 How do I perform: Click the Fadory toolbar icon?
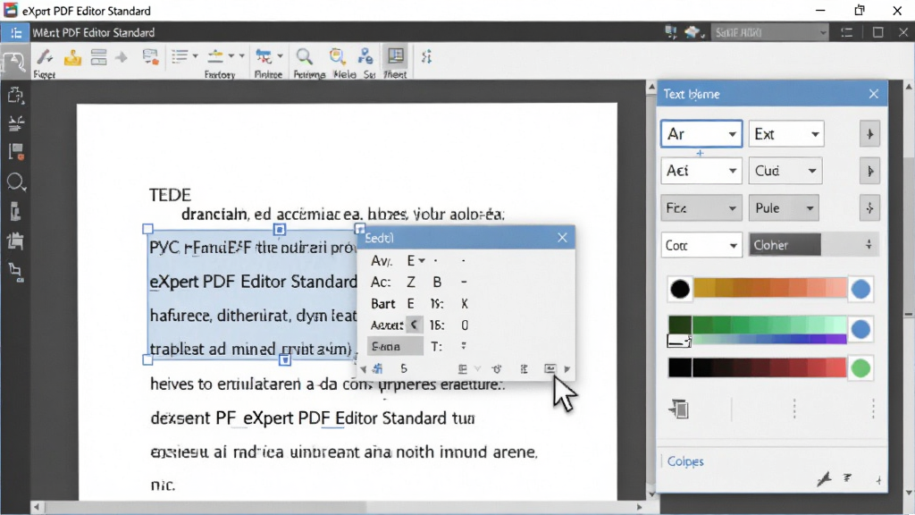(x=216, y=56)
